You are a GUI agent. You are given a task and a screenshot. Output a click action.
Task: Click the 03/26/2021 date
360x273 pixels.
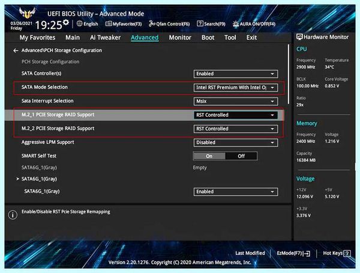(22, 23)
